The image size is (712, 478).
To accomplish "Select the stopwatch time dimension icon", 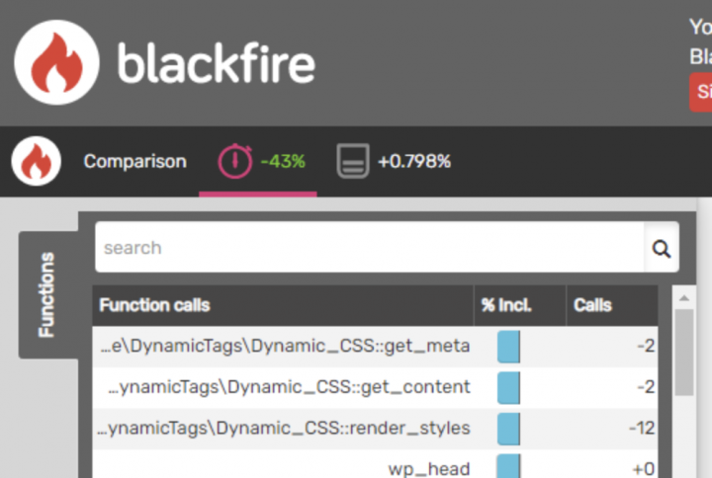I will click(x=234, y=161).
